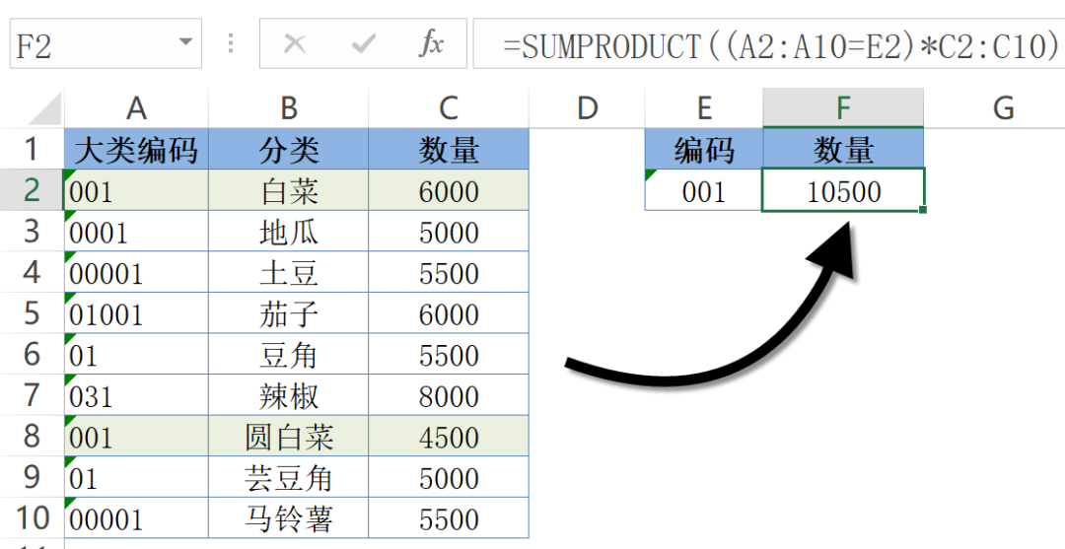This screenshot has width=1065, height=549.
Task: Select cell 芸豆角
Action: click(289, 477)
